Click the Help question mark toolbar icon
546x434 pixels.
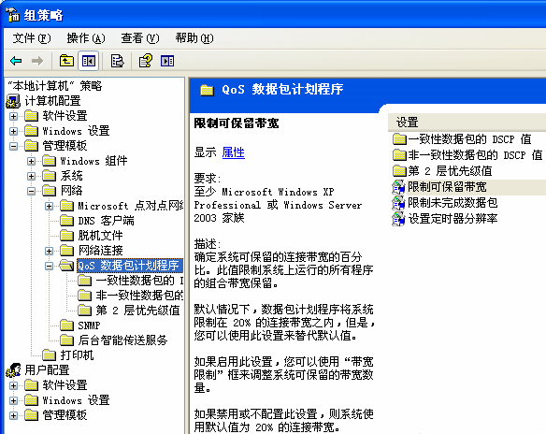[x=146, y=61]
